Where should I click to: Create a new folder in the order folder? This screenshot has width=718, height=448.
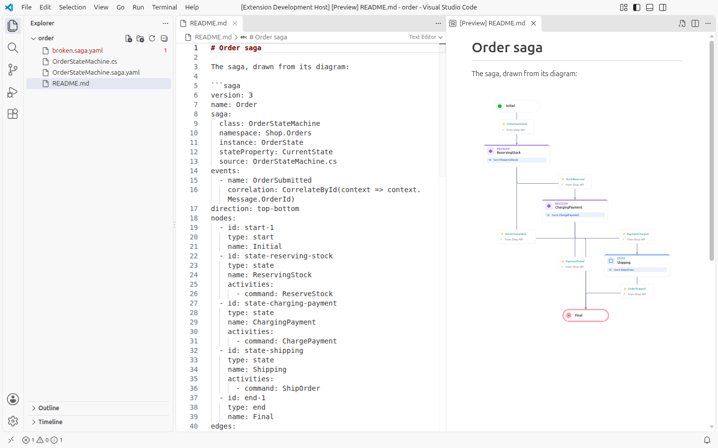click(x=140, y=38)
